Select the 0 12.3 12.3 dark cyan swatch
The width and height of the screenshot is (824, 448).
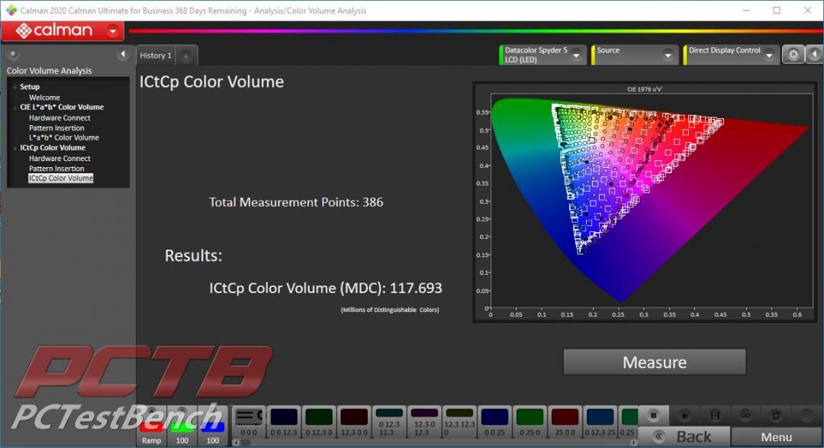pyautogui.click(x=389, y=422)
